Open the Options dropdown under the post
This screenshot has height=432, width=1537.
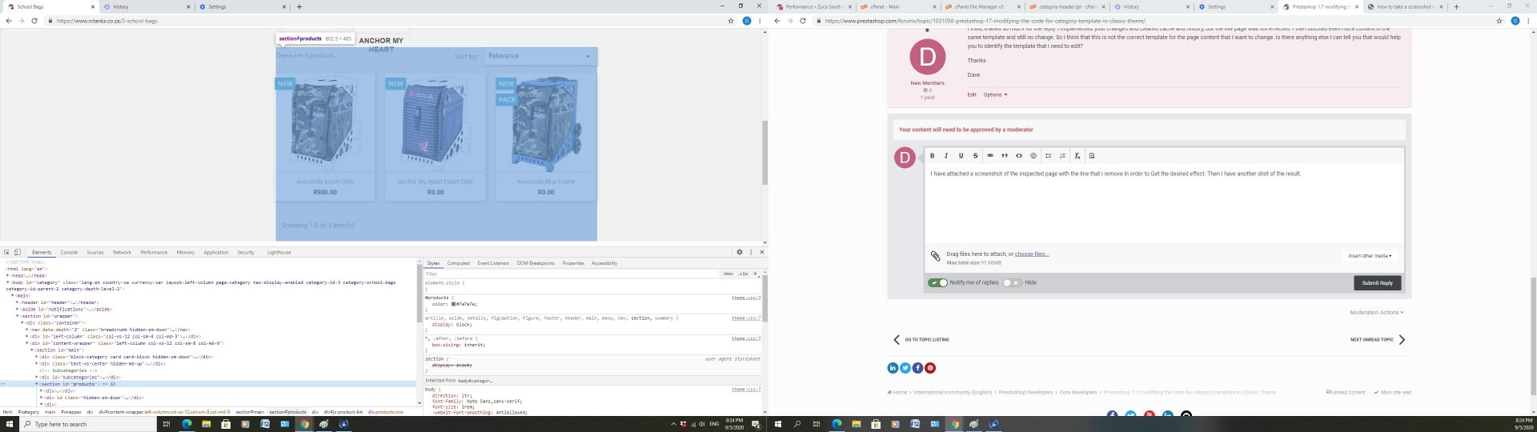995,94
